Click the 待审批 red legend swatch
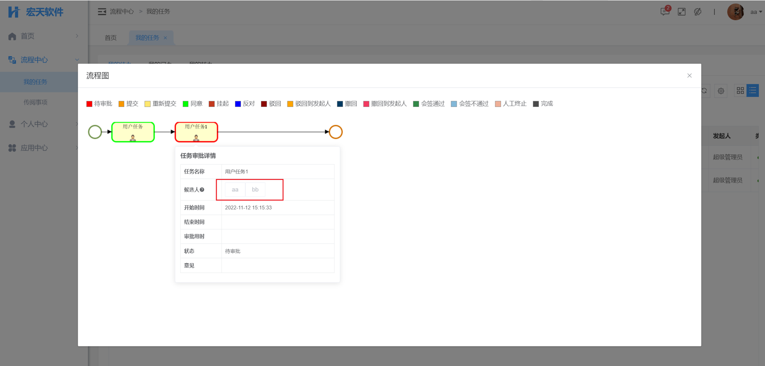This screenshot has width=765, height=366. pos(89,104)
